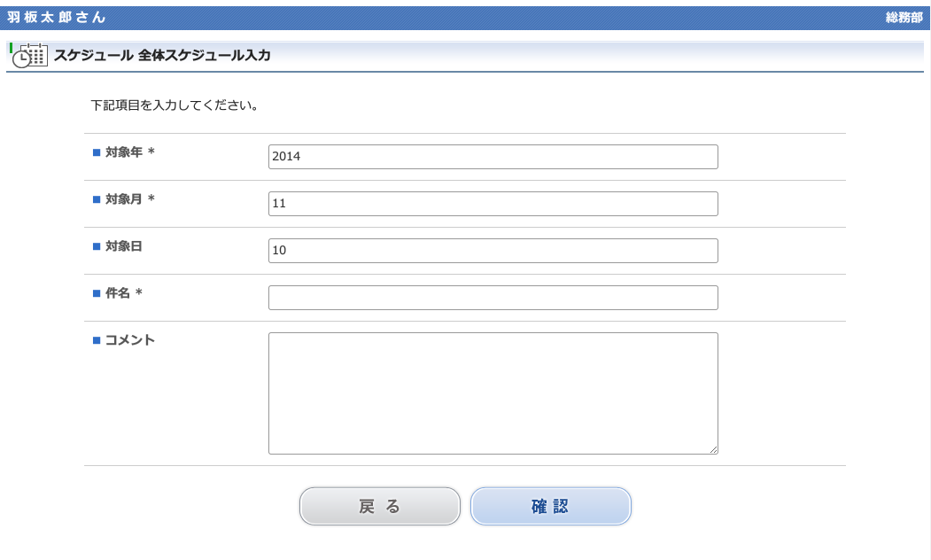
Task: Click the 総務部 department label
Action: click(904, 18)
